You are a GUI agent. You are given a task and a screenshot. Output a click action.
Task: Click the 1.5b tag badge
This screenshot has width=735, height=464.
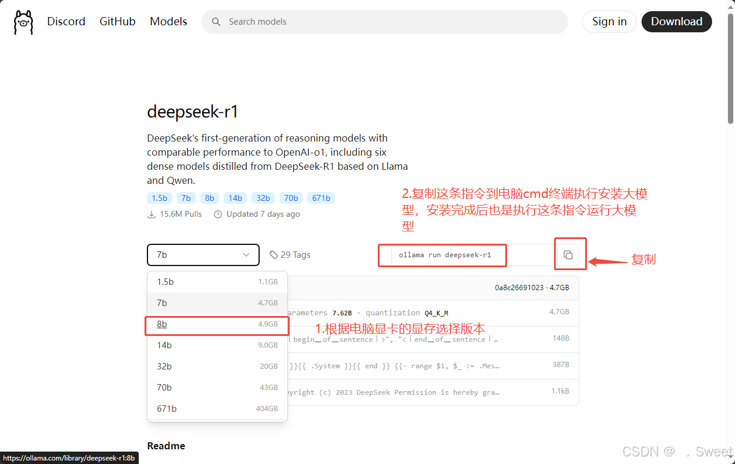[x=159, y=198]
